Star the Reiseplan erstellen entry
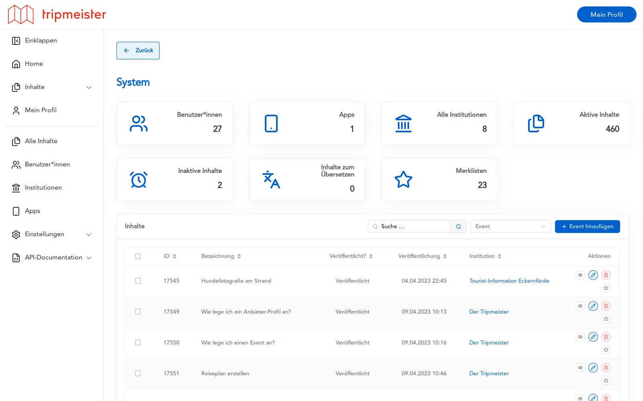 [606, 381]
